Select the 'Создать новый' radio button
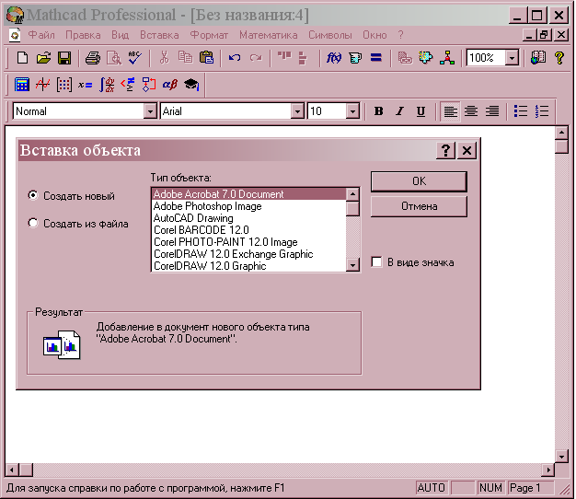The width and height of the screenshot is (576, 499). point(33,195)
